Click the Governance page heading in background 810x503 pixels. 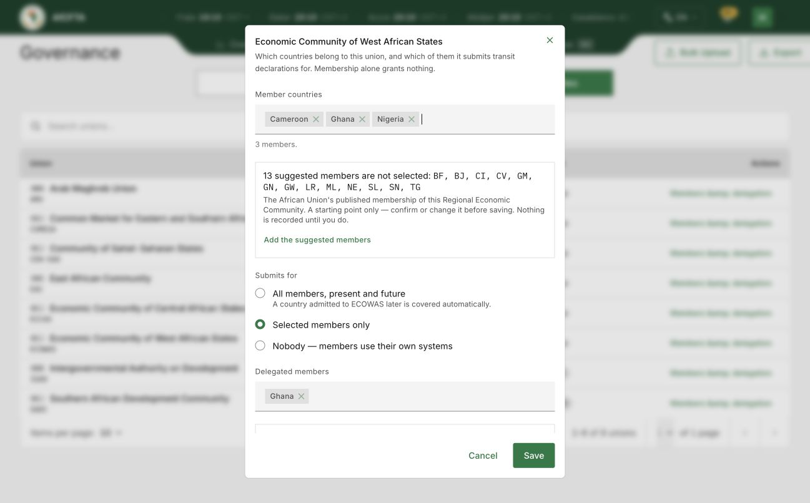point(70,52)
